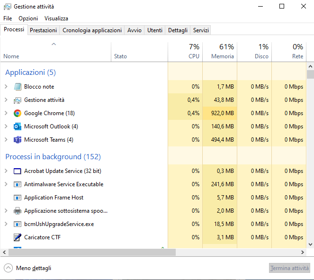
Task: Click the vertical scrollbar up arrow
Action: pyautogui.click(x=310, y=66)
